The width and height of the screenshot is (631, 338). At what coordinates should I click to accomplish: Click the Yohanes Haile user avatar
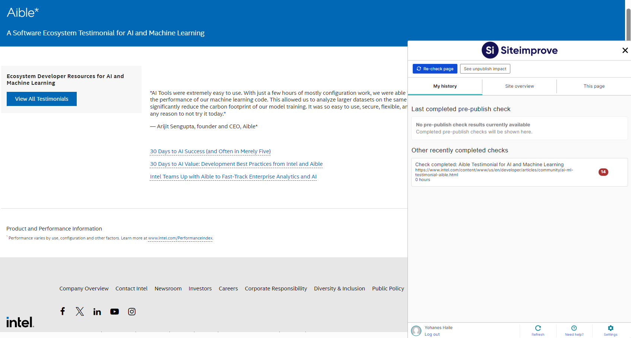[x=416, y=331]
